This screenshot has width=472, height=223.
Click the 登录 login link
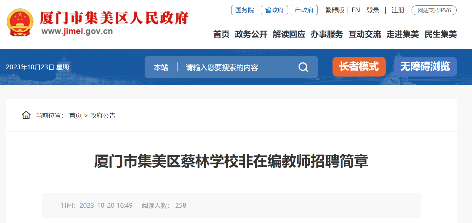(373, 10)
